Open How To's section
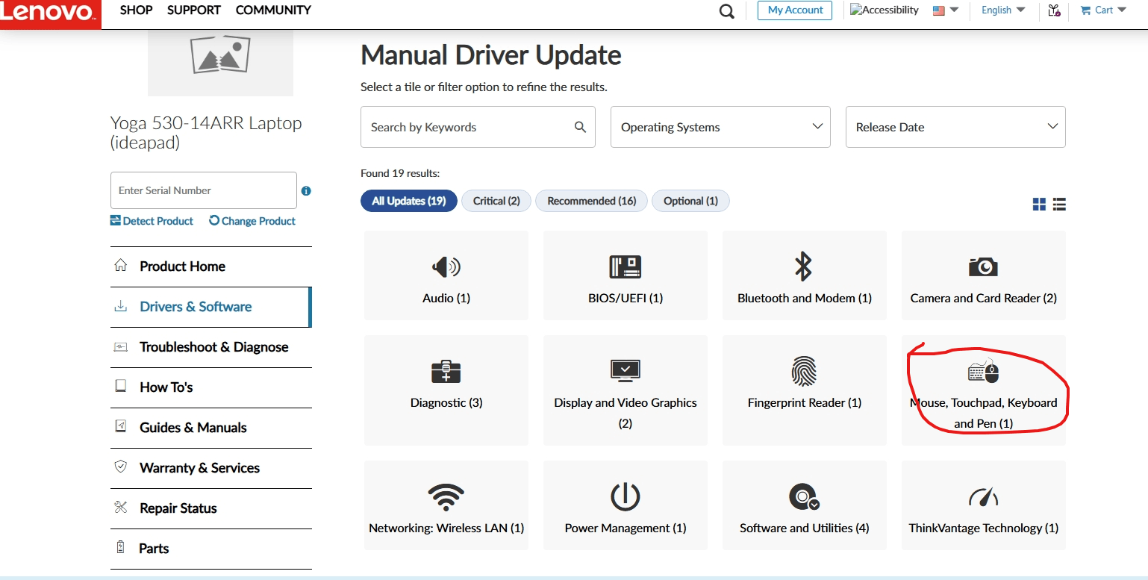 pyautogui.click(x=211, y=387)
